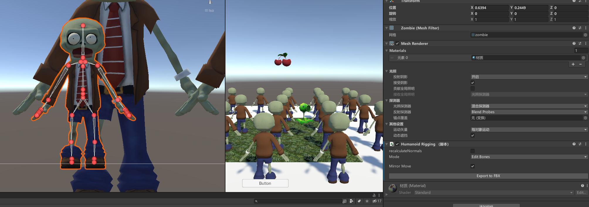Open the 运动矢量 dropdown

[x=529, y=130]
